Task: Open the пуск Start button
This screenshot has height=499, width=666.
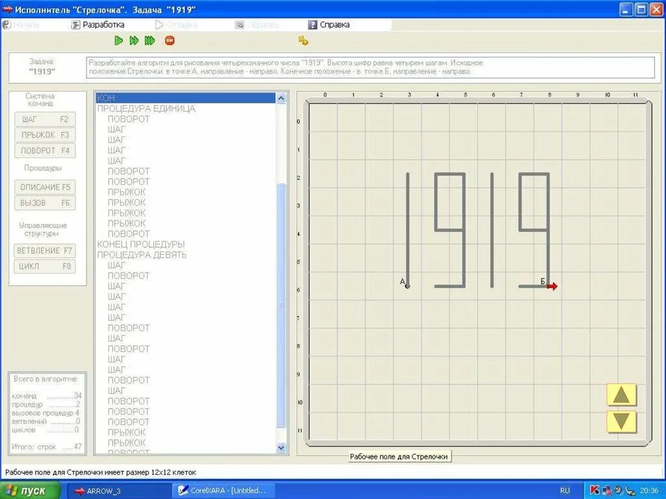Action: click(x=30, y=491)
